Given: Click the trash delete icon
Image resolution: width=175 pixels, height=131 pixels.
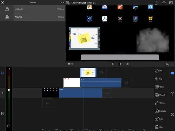Looking at the screenshot, I should click(x=3, y=113).
